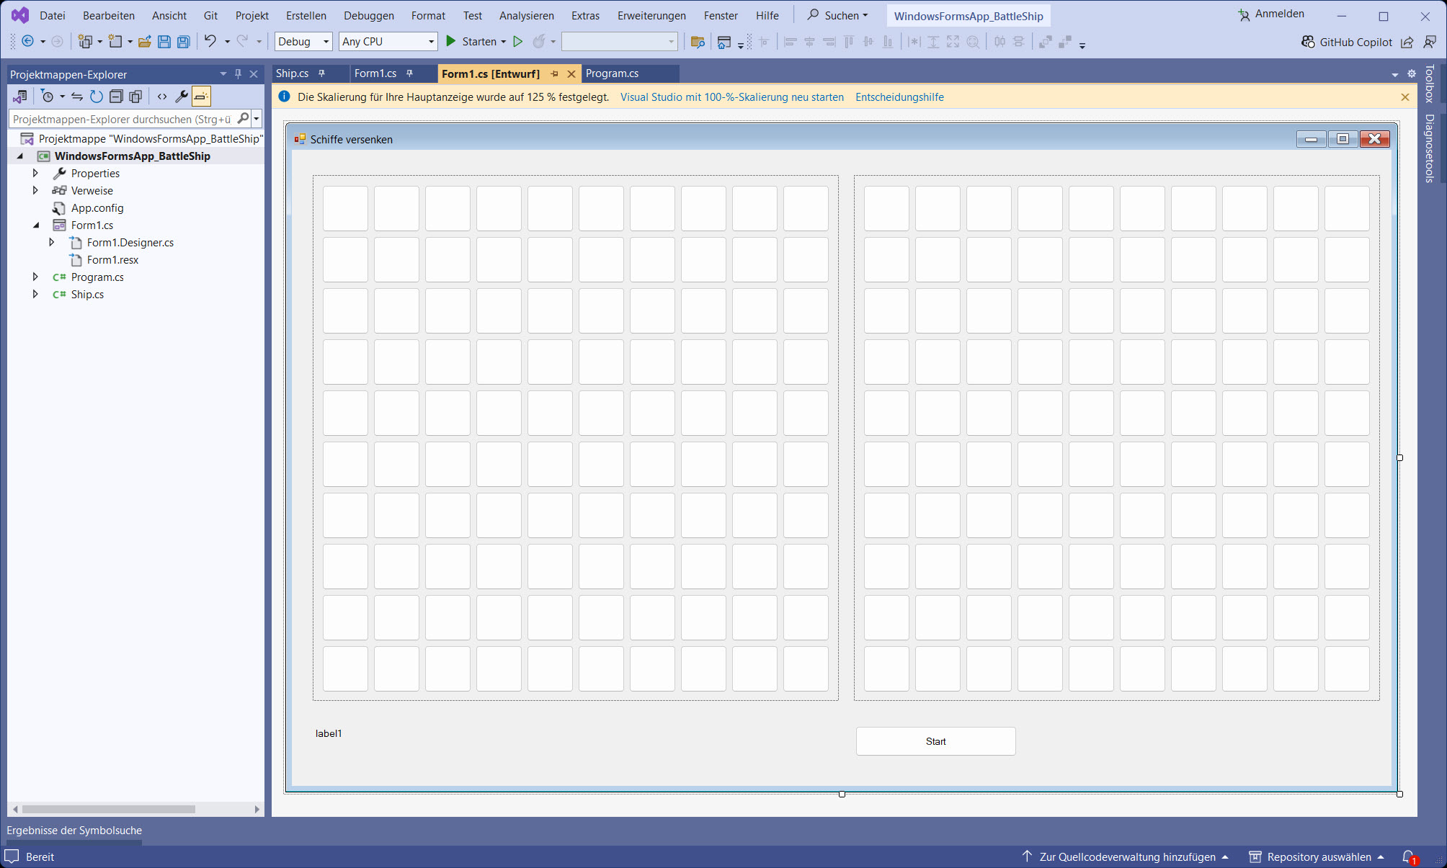Expand the Program.cs tree node
Viewport: 1447px width, 868px height.
pyautogui.click(x=35, y=277)
